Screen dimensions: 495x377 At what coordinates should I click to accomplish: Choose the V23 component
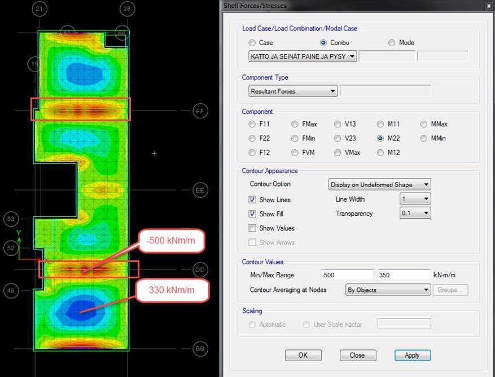click(x=338, y=139)
